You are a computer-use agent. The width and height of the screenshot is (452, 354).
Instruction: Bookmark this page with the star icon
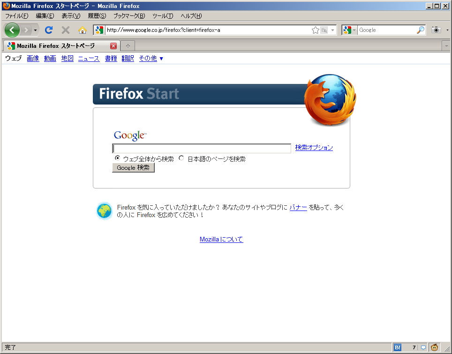tap(316, 30)
